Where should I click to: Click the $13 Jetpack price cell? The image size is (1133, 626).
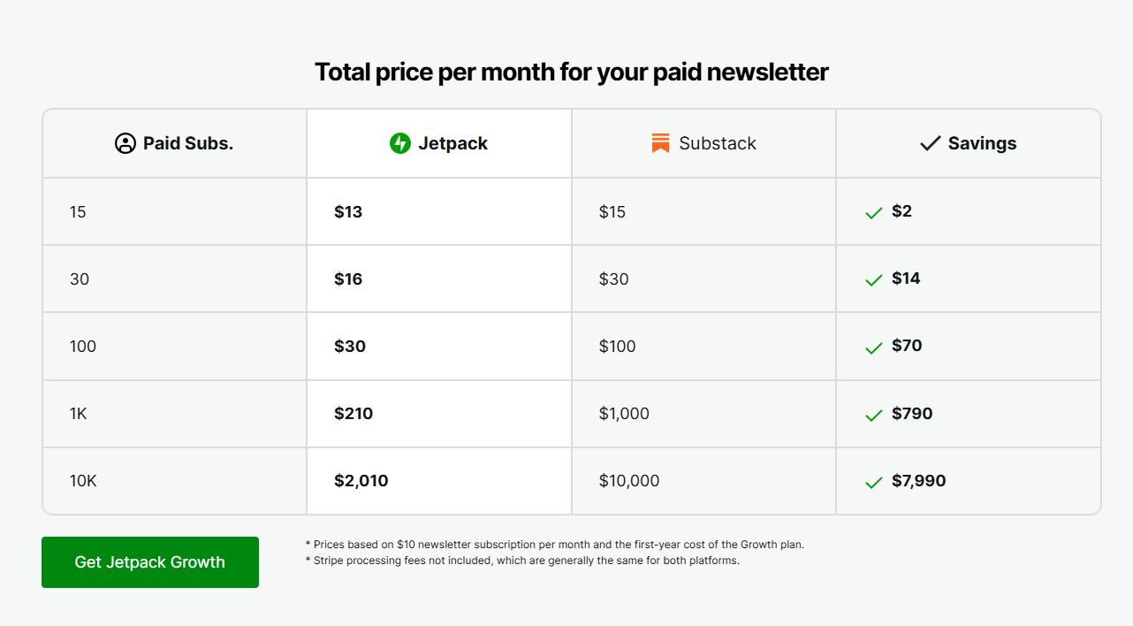348,212
